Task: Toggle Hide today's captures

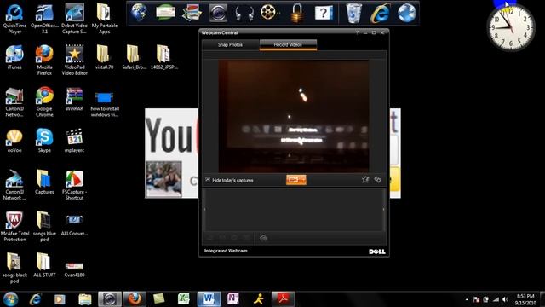Action: pos(229,180)
